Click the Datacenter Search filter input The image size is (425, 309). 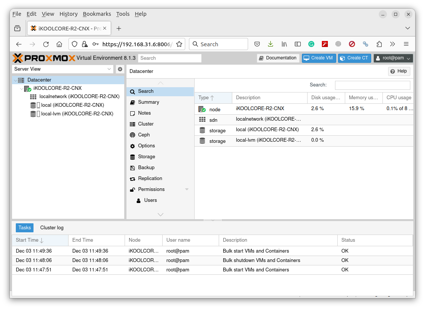pos(372,85)
